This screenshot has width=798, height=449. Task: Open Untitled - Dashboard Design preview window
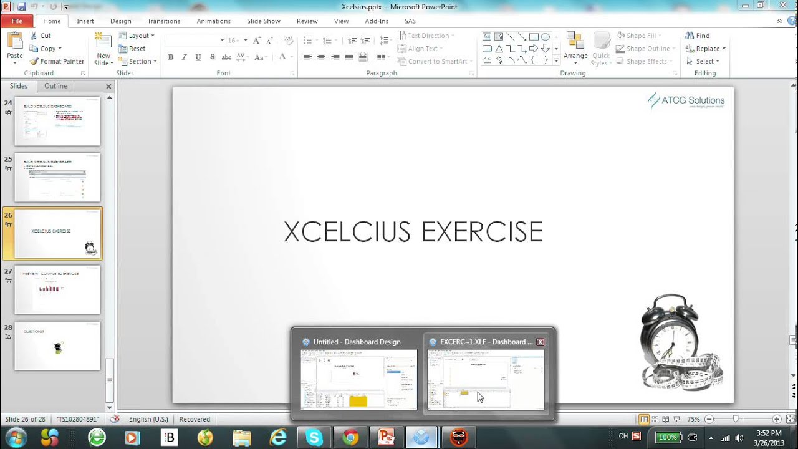pyautogui.click(x=358, y=373)
